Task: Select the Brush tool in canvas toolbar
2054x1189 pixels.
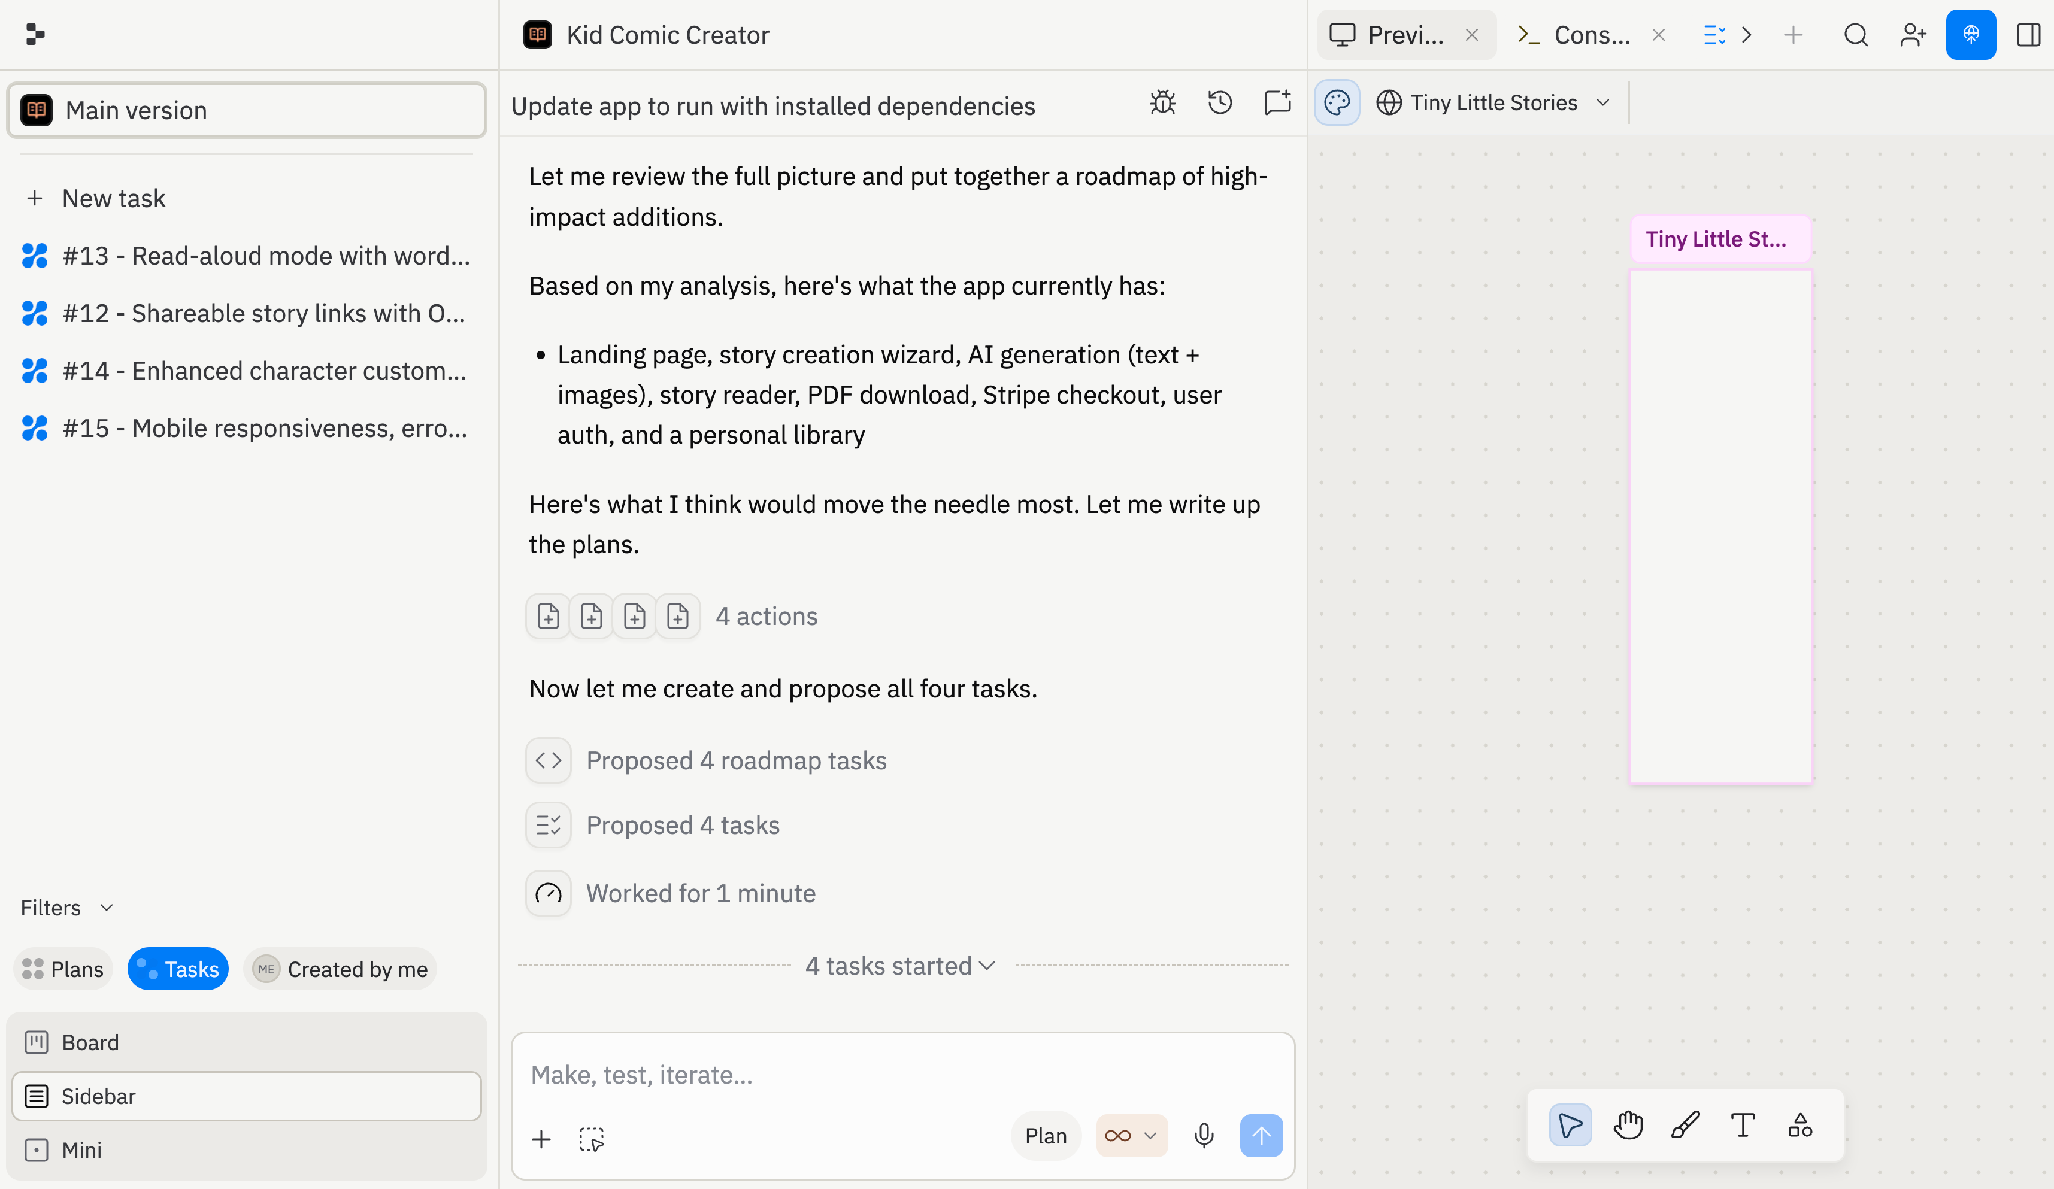Action: (1686, 1126)
